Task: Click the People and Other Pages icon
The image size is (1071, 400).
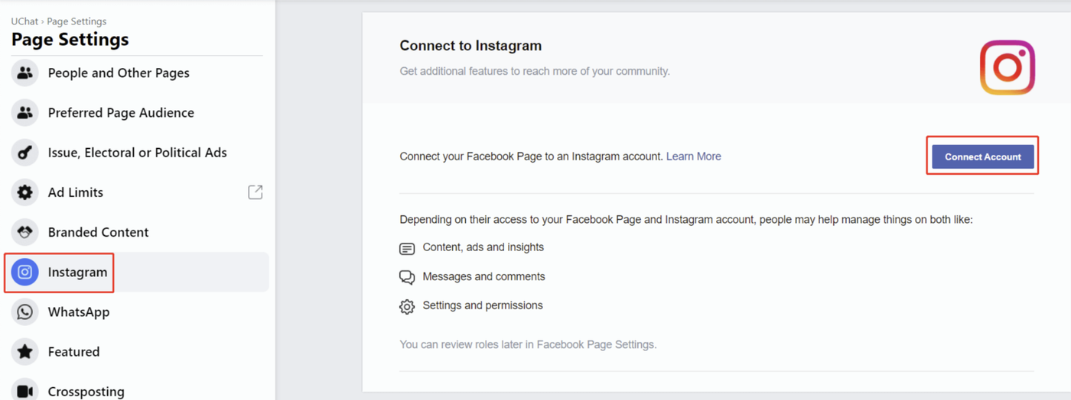Action: pos(25,73)
